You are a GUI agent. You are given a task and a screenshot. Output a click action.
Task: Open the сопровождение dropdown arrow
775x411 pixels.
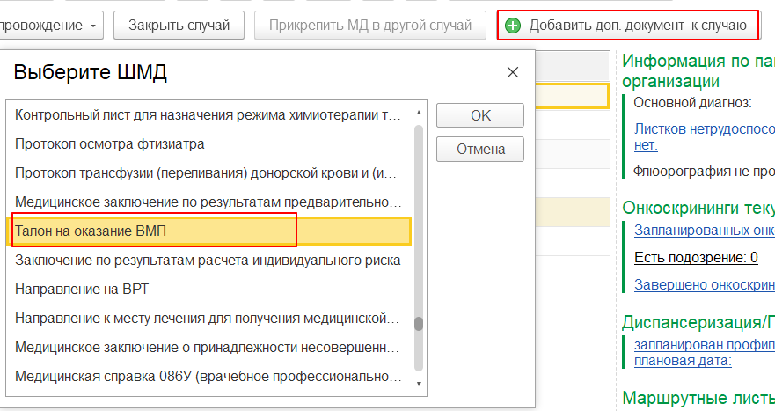tap(93, 26)
